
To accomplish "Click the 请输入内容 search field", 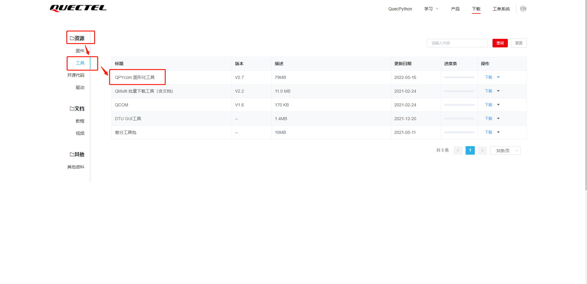I will pos(457,43).
